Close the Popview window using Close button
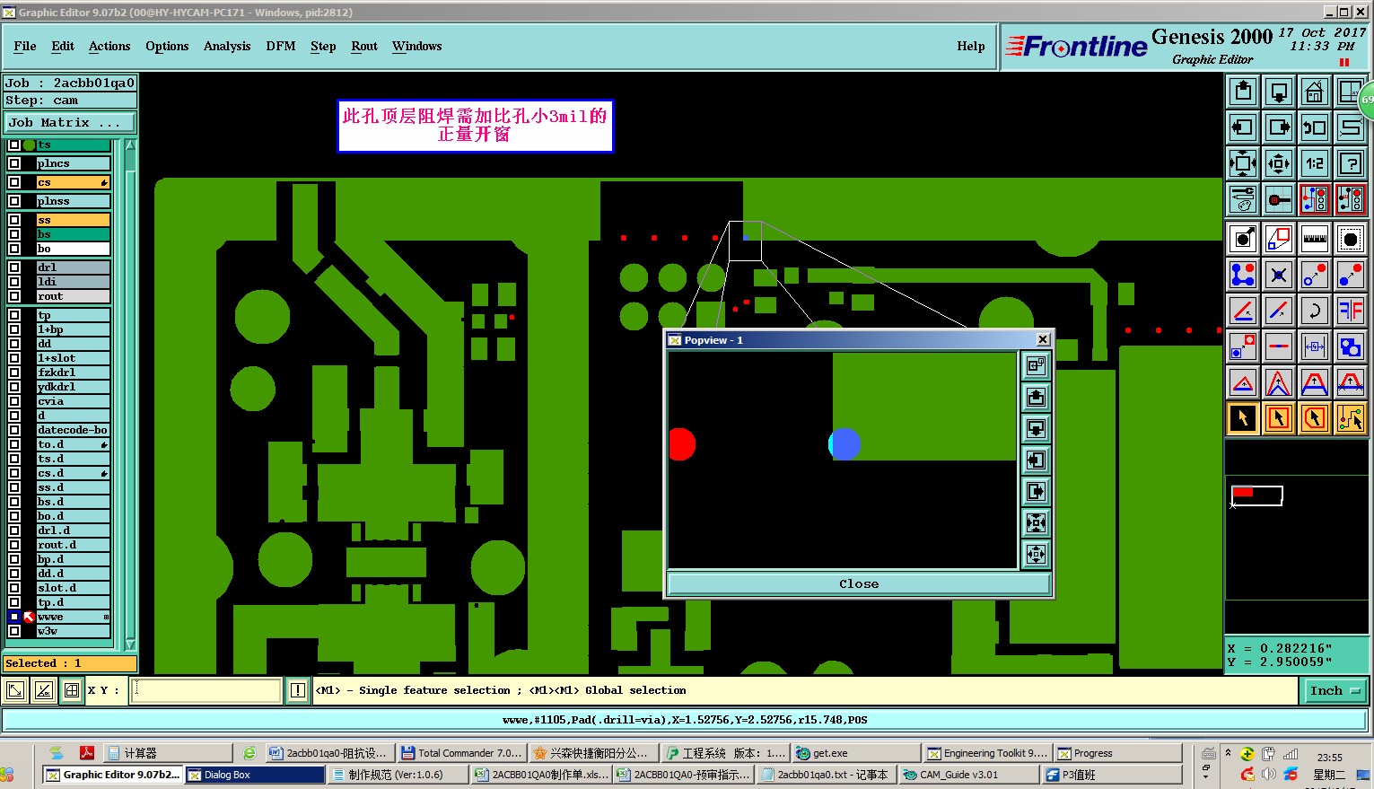 [859, 583]
